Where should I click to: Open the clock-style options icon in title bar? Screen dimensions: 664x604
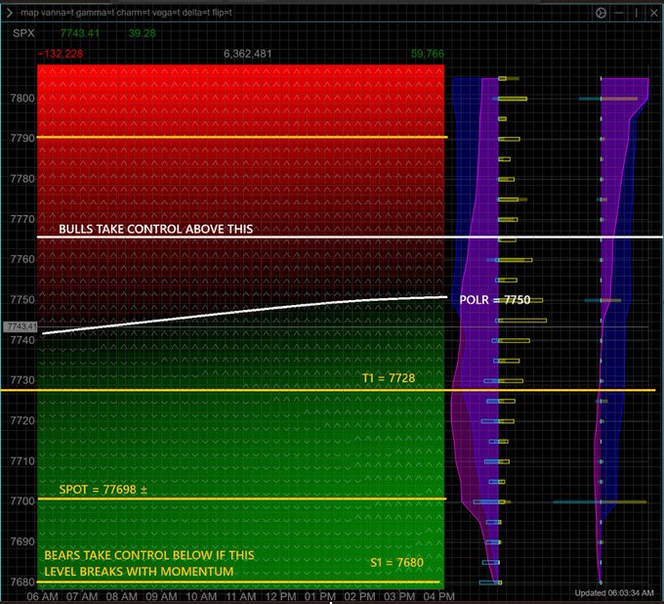(601, 13)
